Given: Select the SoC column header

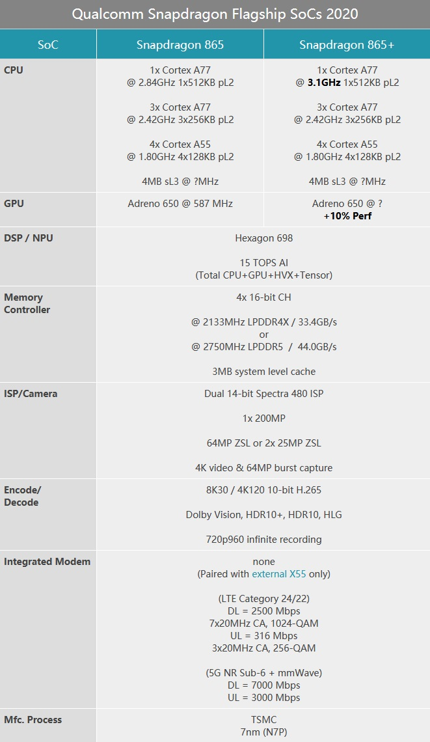Looking at the screenshot, I should [x=48, y=44].
